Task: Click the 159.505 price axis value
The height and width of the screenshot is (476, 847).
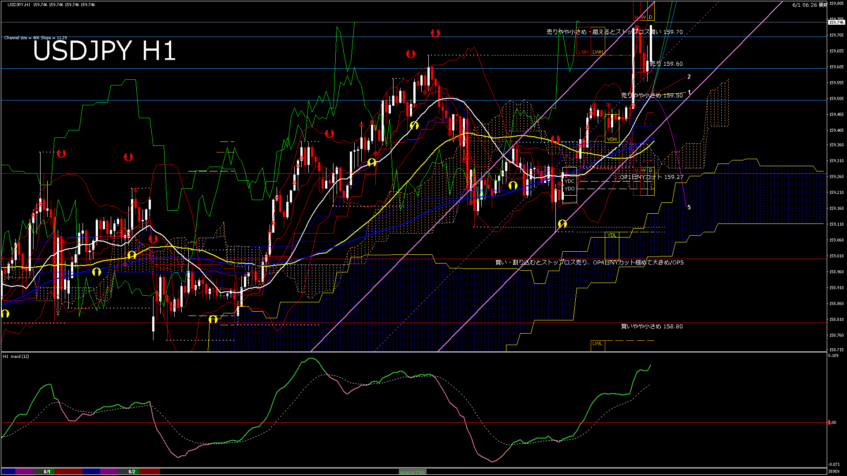Action: click(x=836, y=99)
